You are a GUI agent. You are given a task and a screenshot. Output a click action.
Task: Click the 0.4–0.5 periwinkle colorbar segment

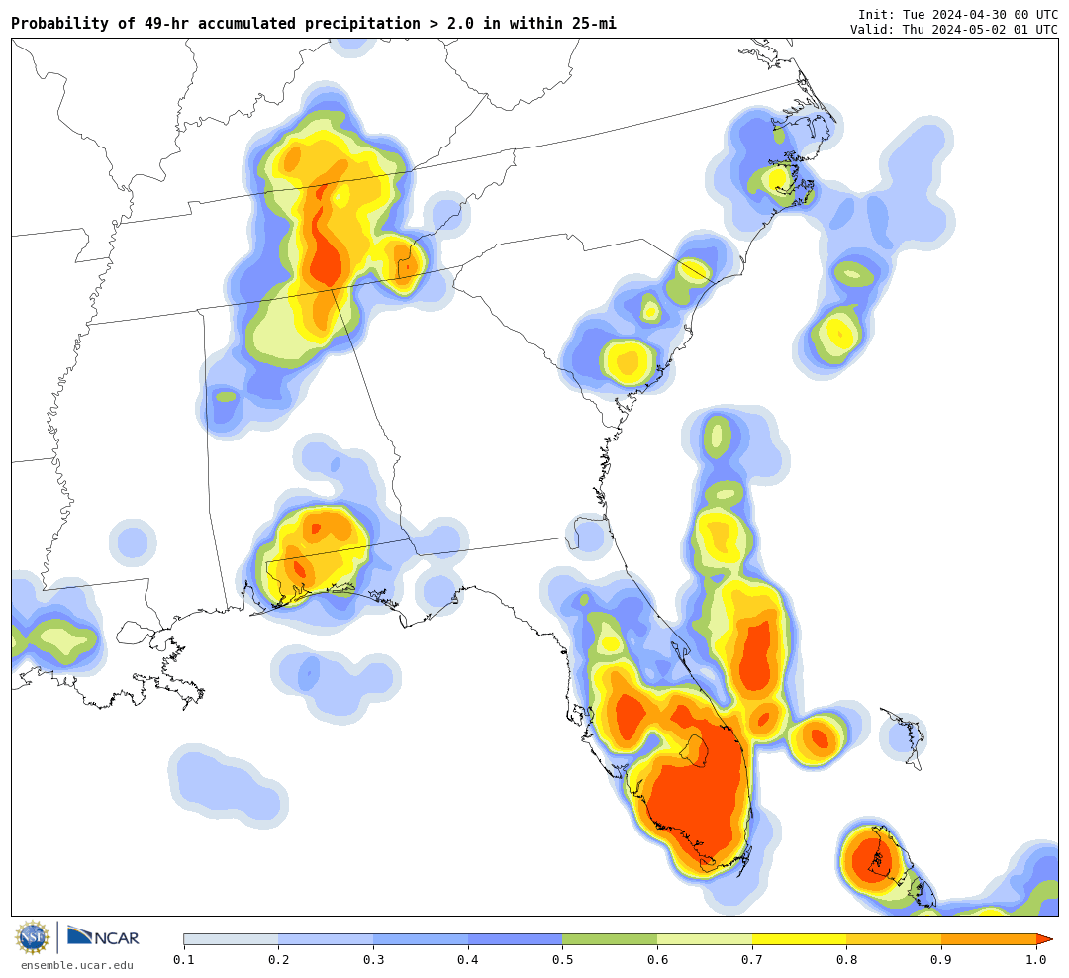coord(516,939)
